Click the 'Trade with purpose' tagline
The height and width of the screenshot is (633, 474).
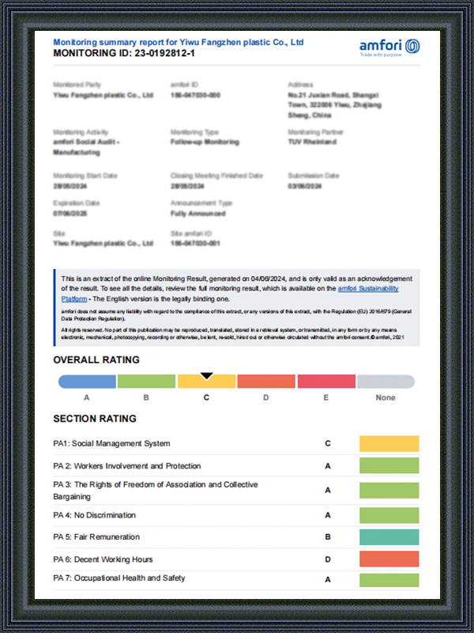point(381,55)
